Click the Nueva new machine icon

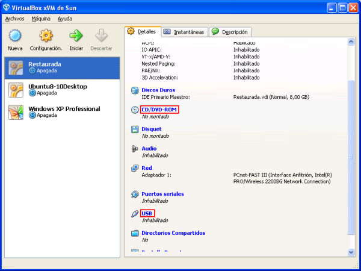tap(16, 36)
